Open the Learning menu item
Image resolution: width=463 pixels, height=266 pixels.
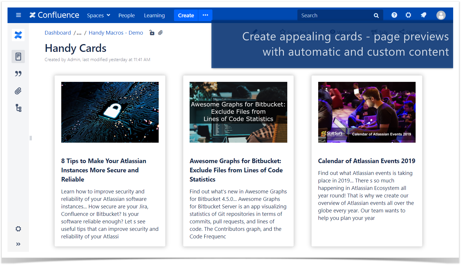coord(154,15)
